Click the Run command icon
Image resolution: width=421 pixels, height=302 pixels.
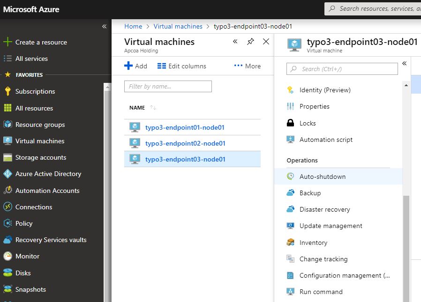click(x=290, y=292)
